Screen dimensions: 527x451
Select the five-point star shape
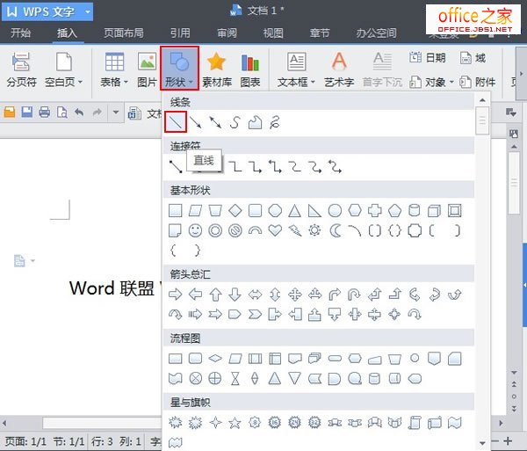pos(235,422)
